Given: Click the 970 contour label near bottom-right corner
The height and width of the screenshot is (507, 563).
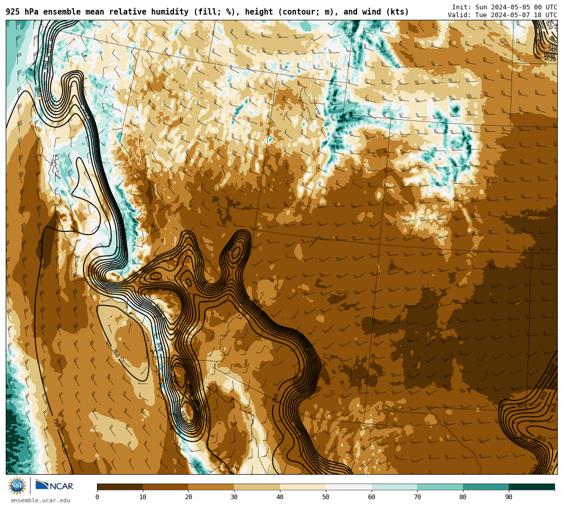Looking at the screenshot, I should 522,406.
